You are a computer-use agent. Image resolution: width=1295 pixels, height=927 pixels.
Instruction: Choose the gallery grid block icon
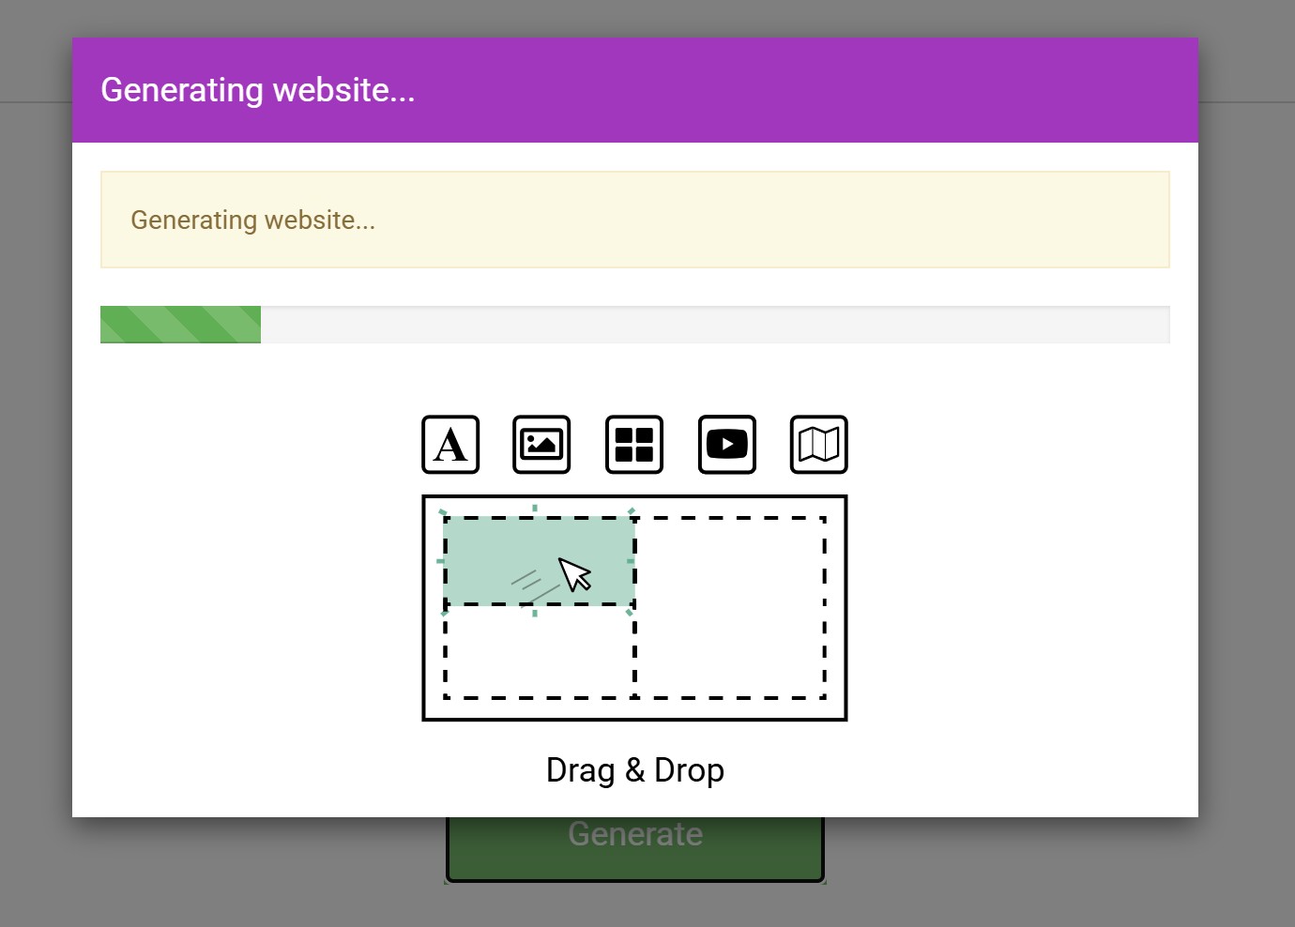pyautogui.click(x=633, y=444)
